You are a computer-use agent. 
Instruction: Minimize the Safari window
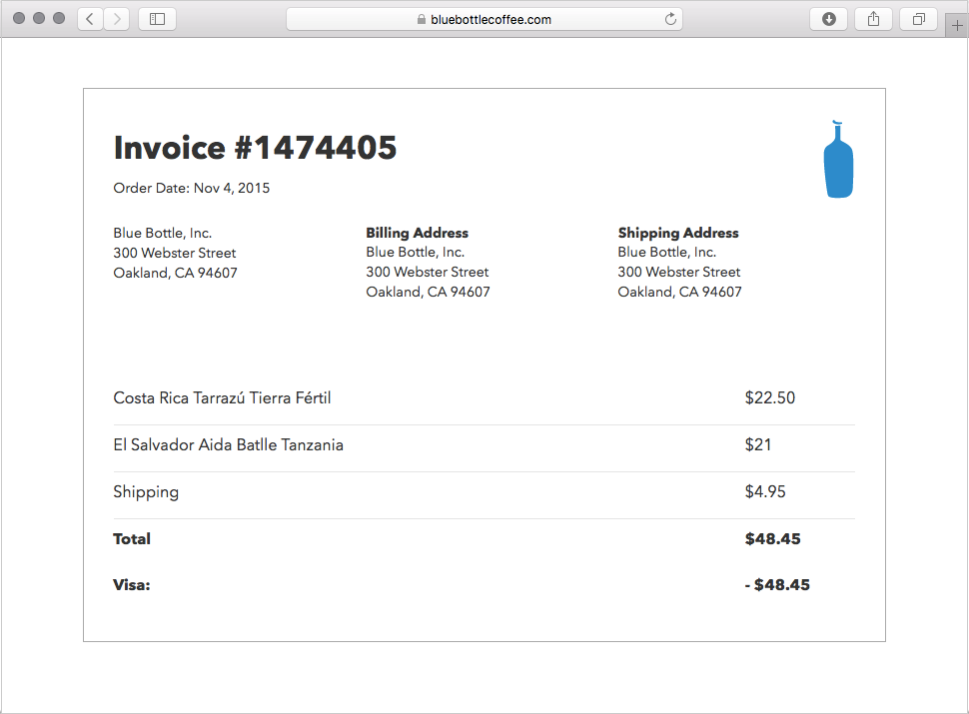coord(39,18)
